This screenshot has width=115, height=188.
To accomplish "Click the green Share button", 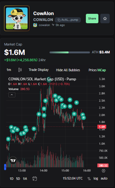I will (92, 19).
